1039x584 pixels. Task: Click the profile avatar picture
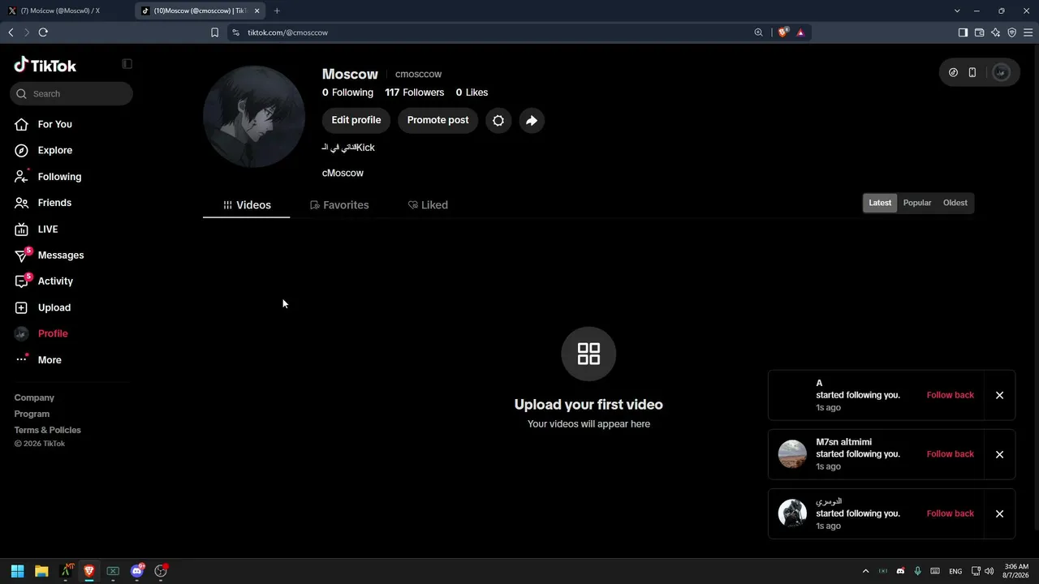point(254,117)
